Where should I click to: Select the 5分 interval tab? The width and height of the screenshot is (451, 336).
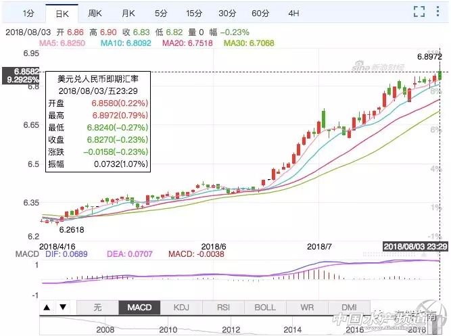tap(161, 13)
